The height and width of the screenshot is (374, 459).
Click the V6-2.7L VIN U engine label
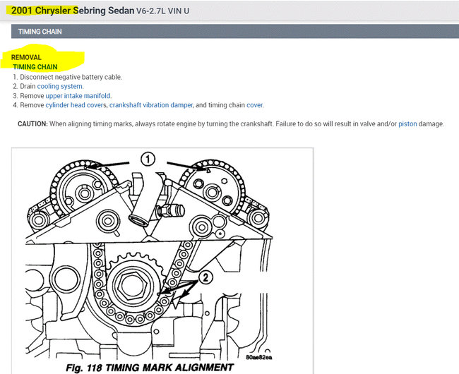162,11
